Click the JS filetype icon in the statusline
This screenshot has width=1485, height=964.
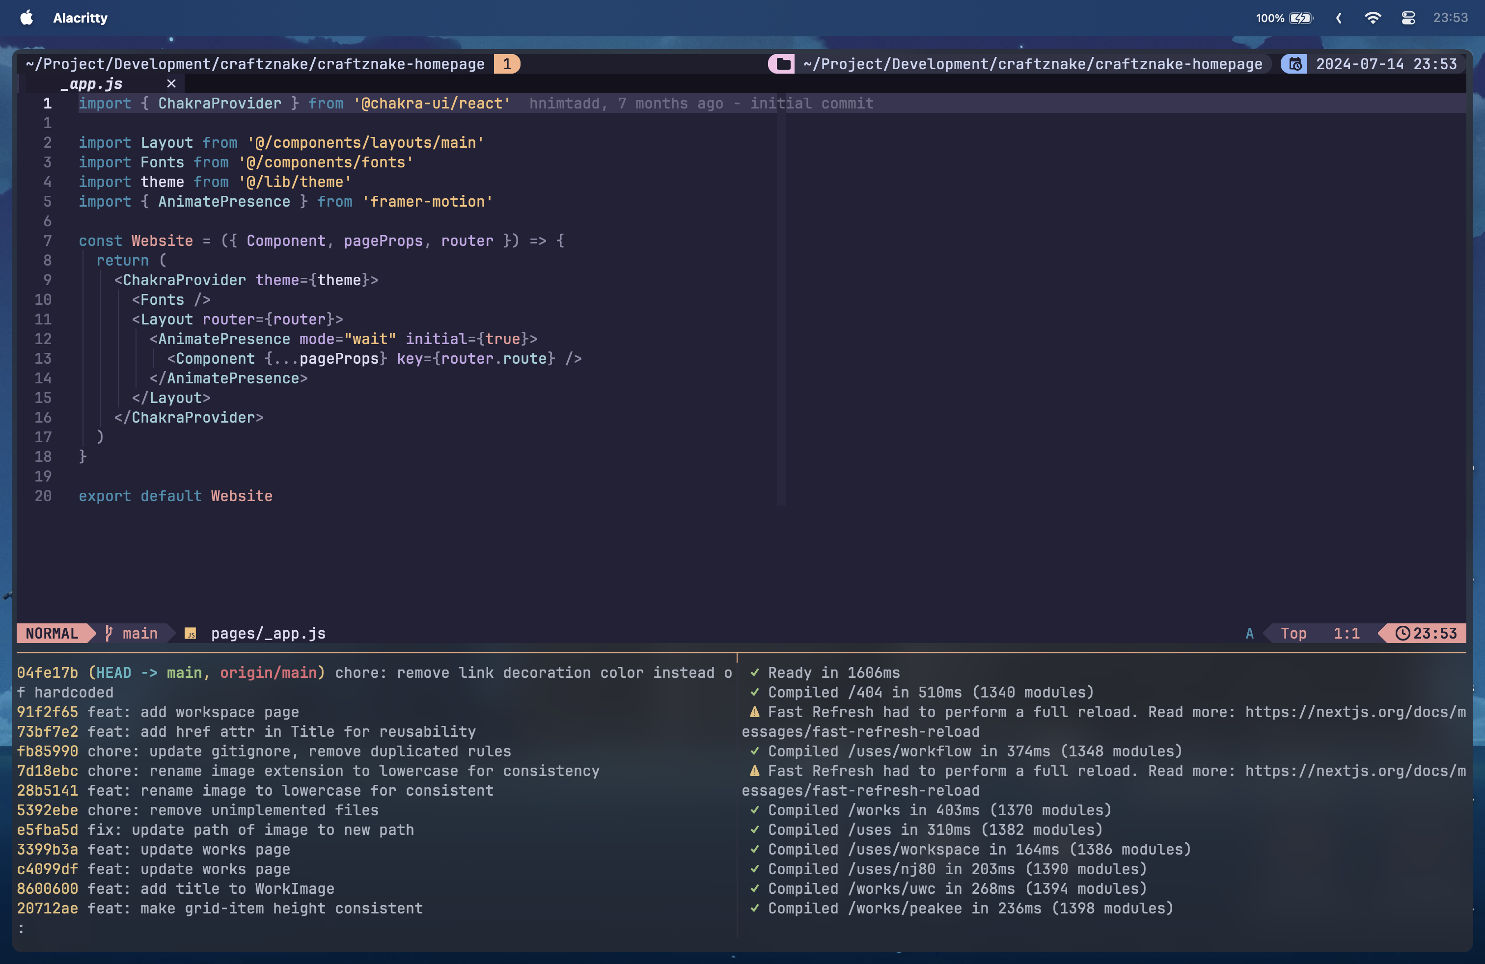pos(191,634)
